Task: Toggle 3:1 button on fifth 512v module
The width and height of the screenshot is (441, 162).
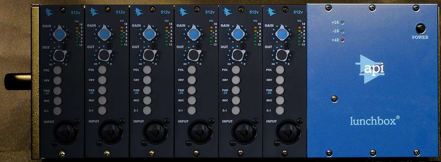Action: (236, 110)
